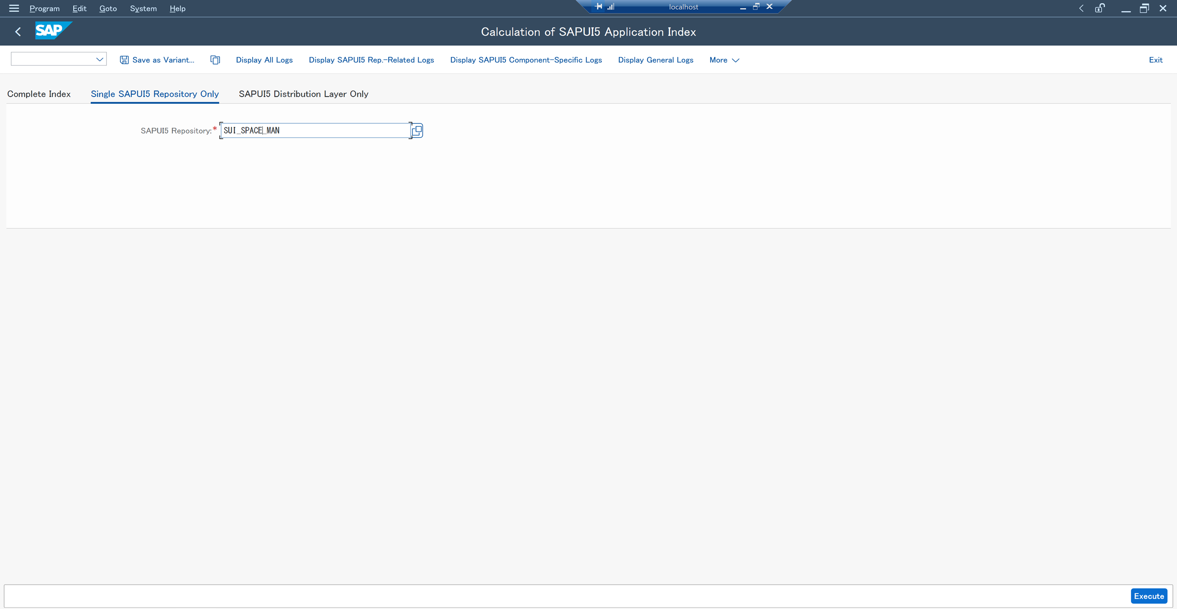Click the network signal icon in title bar
Image resolution: width=1177 pixels, height=609 pixels.
tap(611, 7)
